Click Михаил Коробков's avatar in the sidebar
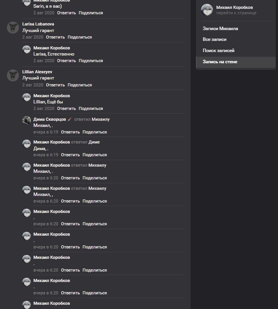This screenshot has width=278, height=309. [x=207, y=10]
